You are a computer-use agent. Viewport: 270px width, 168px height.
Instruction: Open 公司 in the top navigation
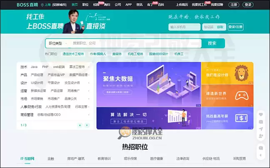(x=118, y=5)
